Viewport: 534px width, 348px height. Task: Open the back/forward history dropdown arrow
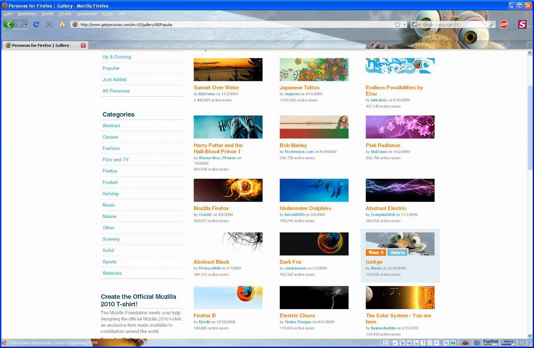pos(26,25)
